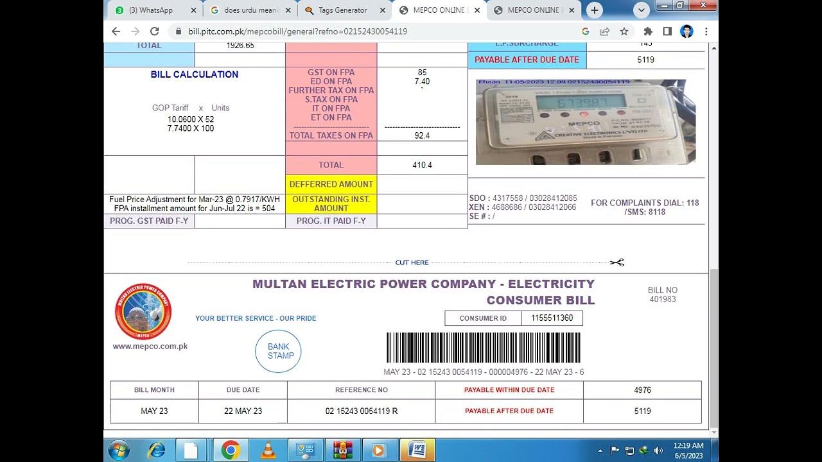The image size is (822, 462).
Task: Bookmark this page with the star icon
Action: pyautogui.click(x=624, y=31)
